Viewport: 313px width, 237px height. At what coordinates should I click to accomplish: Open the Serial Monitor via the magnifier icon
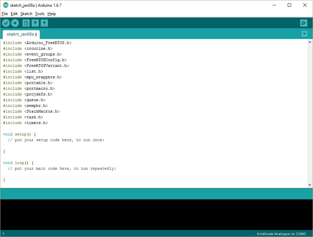pyautogui.click(x=303, y=23)
